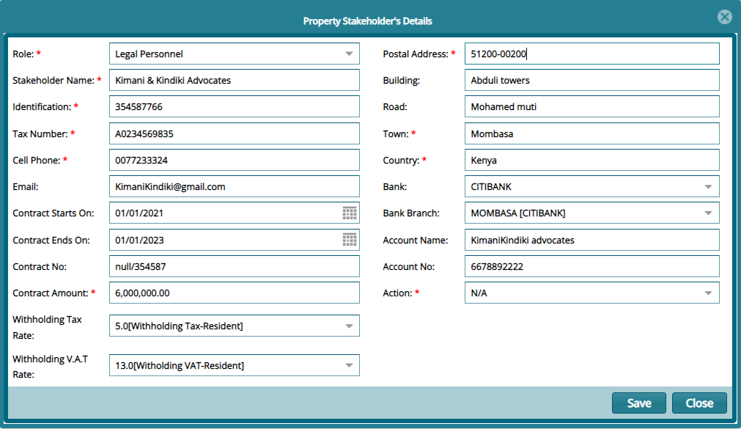
Task: Edit the Stakeholder Name field
Action: click(235, 81)
